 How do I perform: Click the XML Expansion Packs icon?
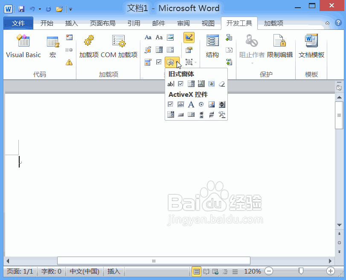pos(229,62)
